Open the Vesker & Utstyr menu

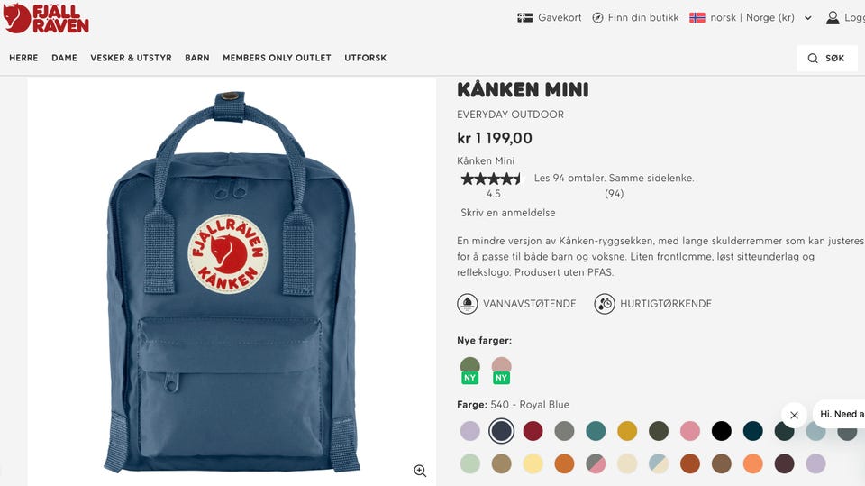[131, 58]
